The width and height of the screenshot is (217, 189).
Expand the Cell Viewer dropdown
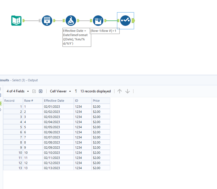pos(60,91)
